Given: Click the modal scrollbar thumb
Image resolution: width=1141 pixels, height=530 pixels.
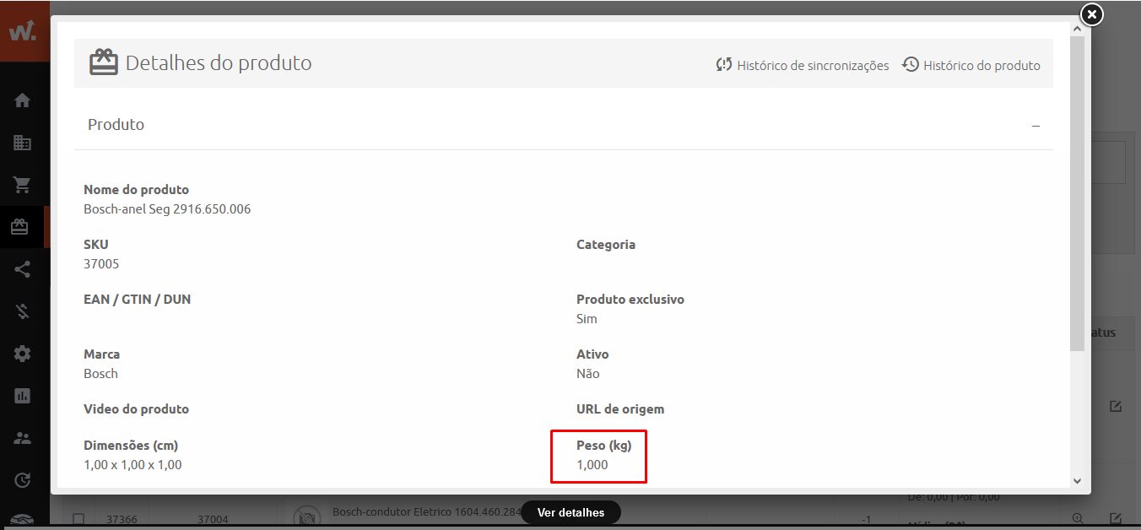Looking at the screenshot, I should click(x=1077, y=194).
